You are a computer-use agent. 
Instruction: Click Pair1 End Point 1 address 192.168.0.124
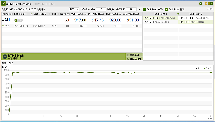click(x=21, y=26)
